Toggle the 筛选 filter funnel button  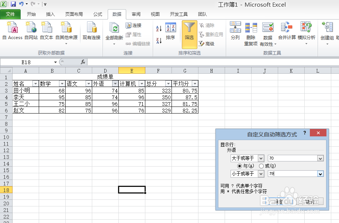[x=189, y=34]
